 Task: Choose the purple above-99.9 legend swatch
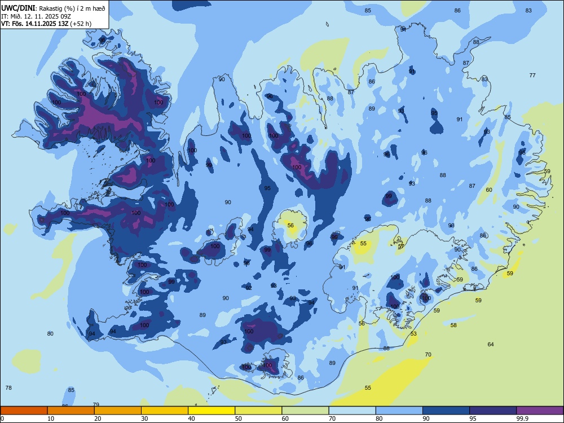540,411
